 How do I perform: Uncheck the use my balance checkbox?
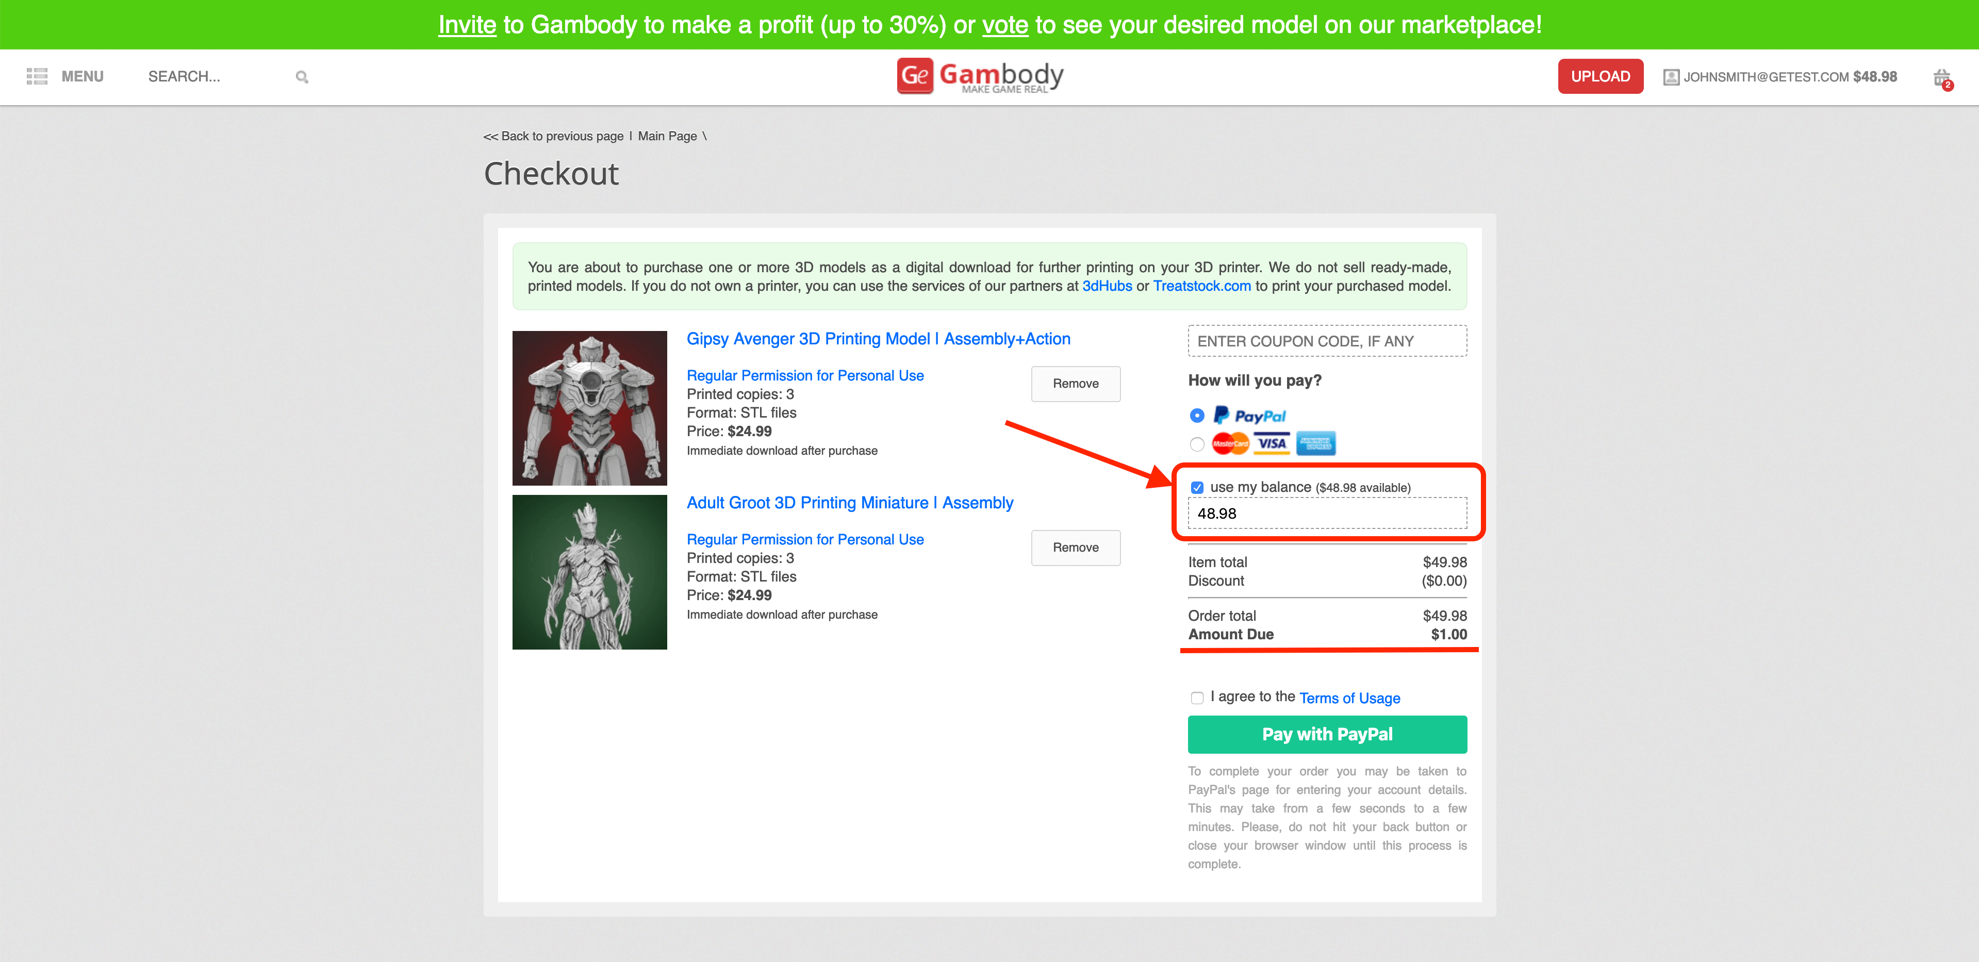[x=1197, y=488]
